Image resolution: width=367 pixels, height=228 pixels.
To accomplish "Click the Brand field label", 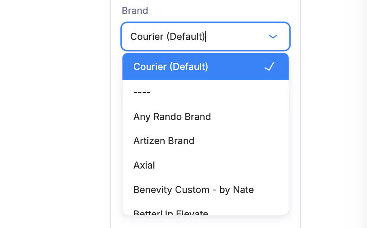I will pos(135,11).
